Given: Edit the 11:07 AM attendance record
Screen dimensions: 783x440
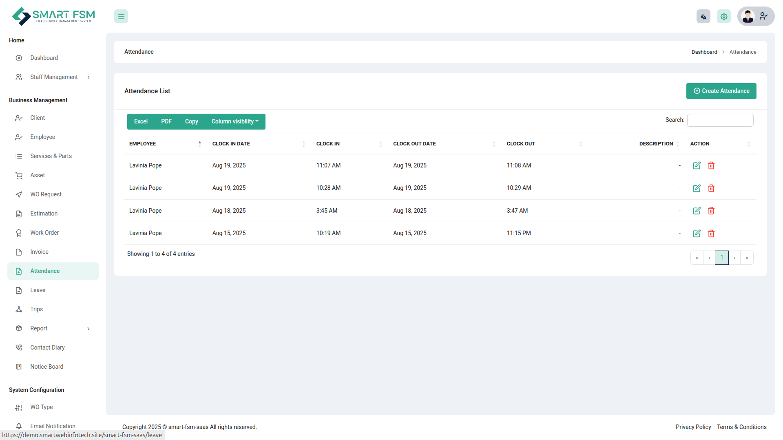Looking at the screenshot, I should pyautogui.click(x=697, y=165).
